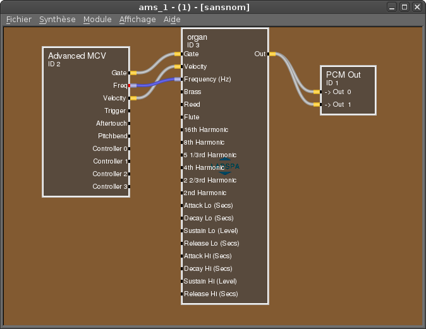Viewport: 426px width, 329px height.
Task: Click Gate input port on organ module
Action: click(180, 54)
